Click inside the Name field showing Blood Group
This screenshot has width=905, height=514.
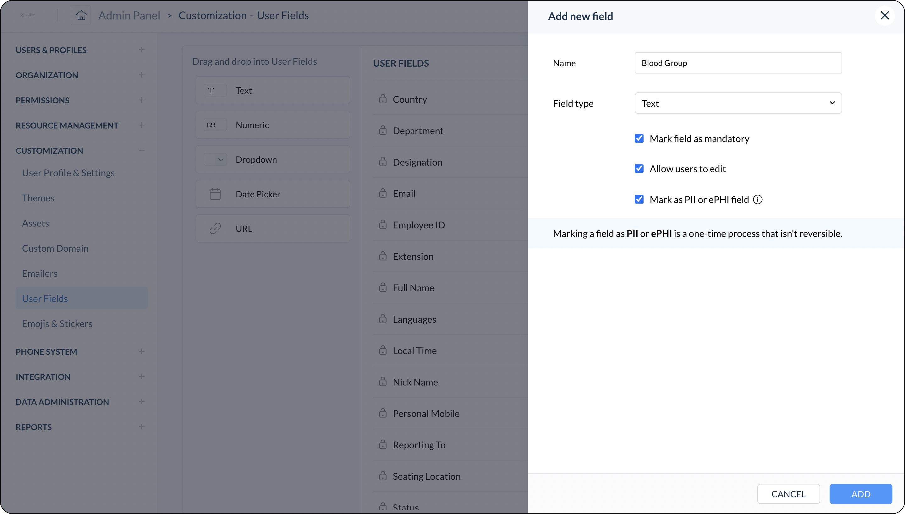[738, 63]
